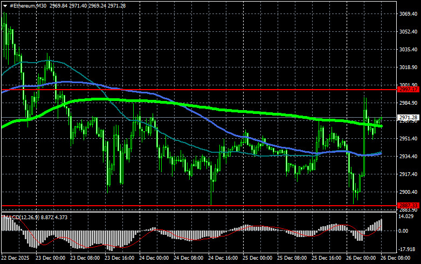Viewport: 421px width, 264px height.
Task: Click the 2887.33 red support price label
Action: [x=408, y=206]
